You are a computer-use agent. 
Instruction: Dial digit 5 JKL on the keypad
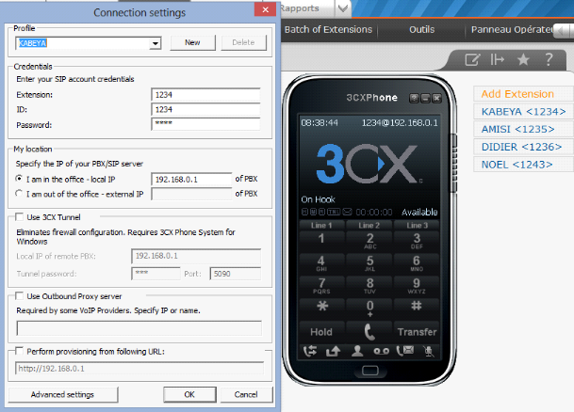(x=369, y=263)
